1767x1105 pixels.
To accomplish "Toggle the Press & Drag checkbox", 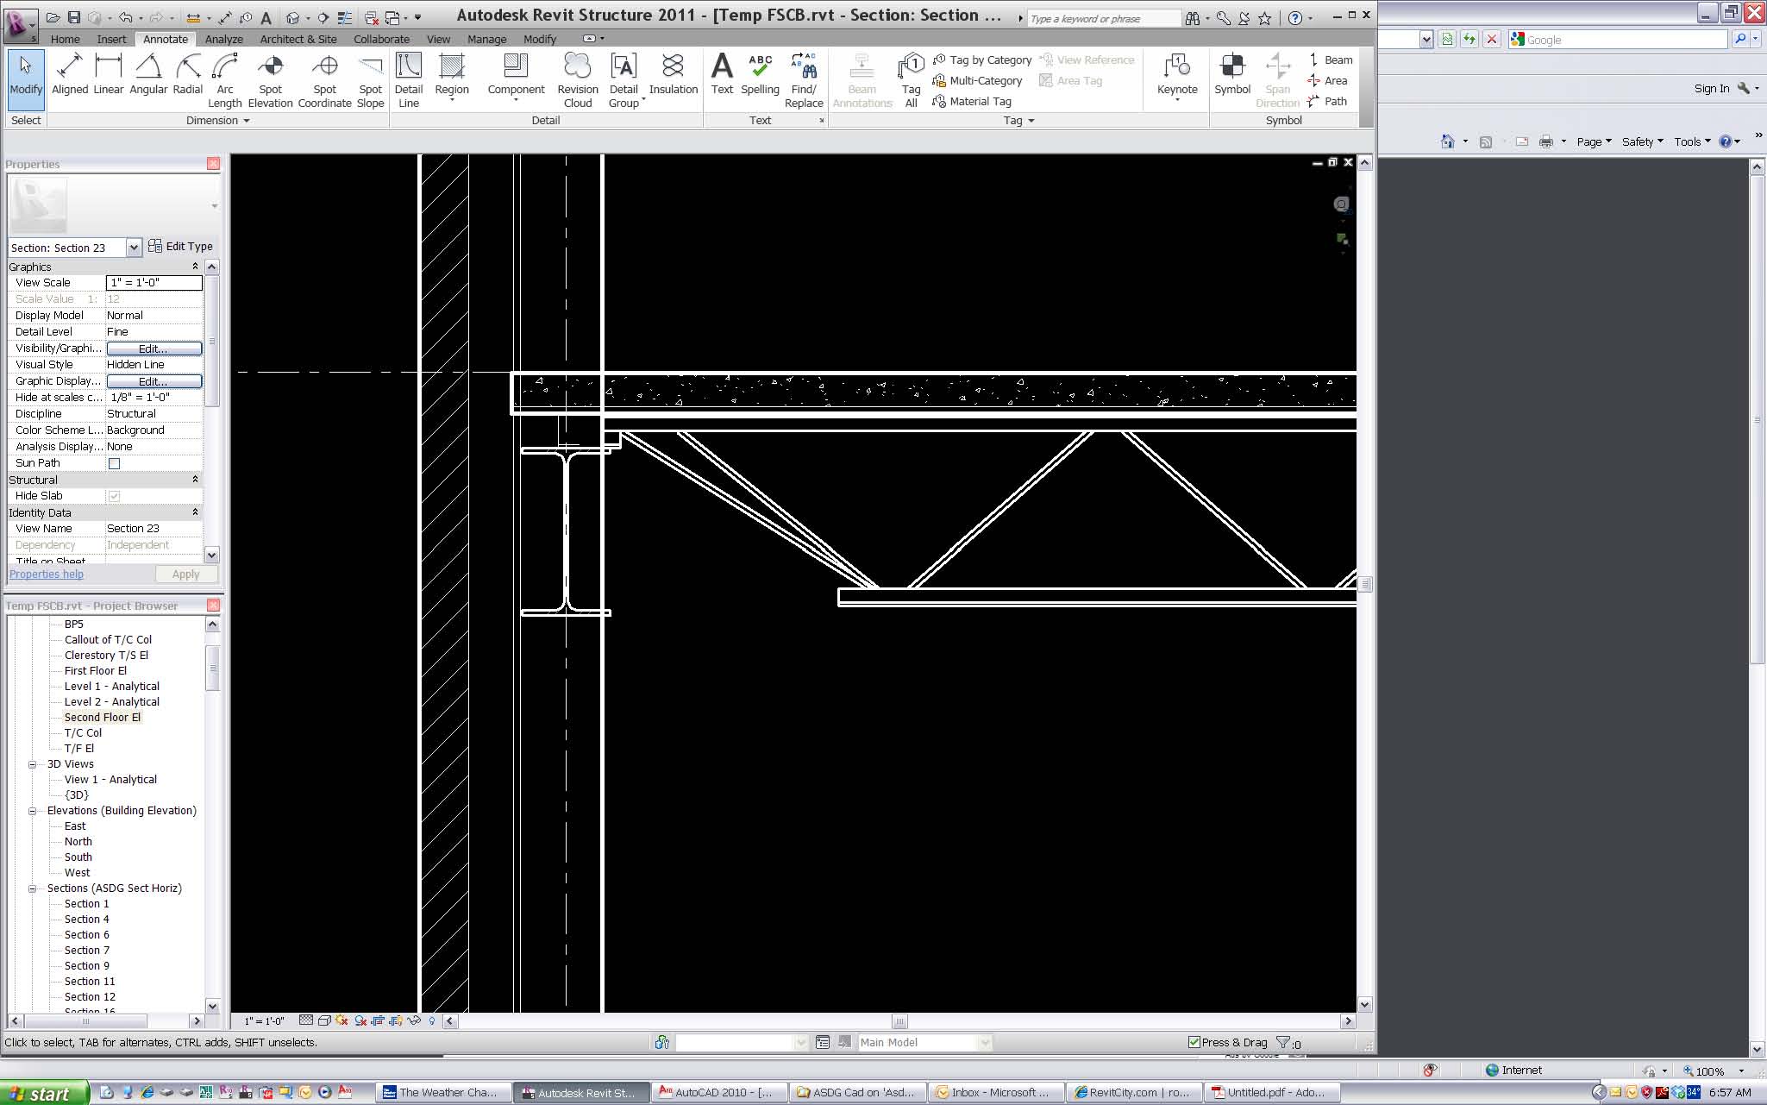I will tap(1194, 1042).
